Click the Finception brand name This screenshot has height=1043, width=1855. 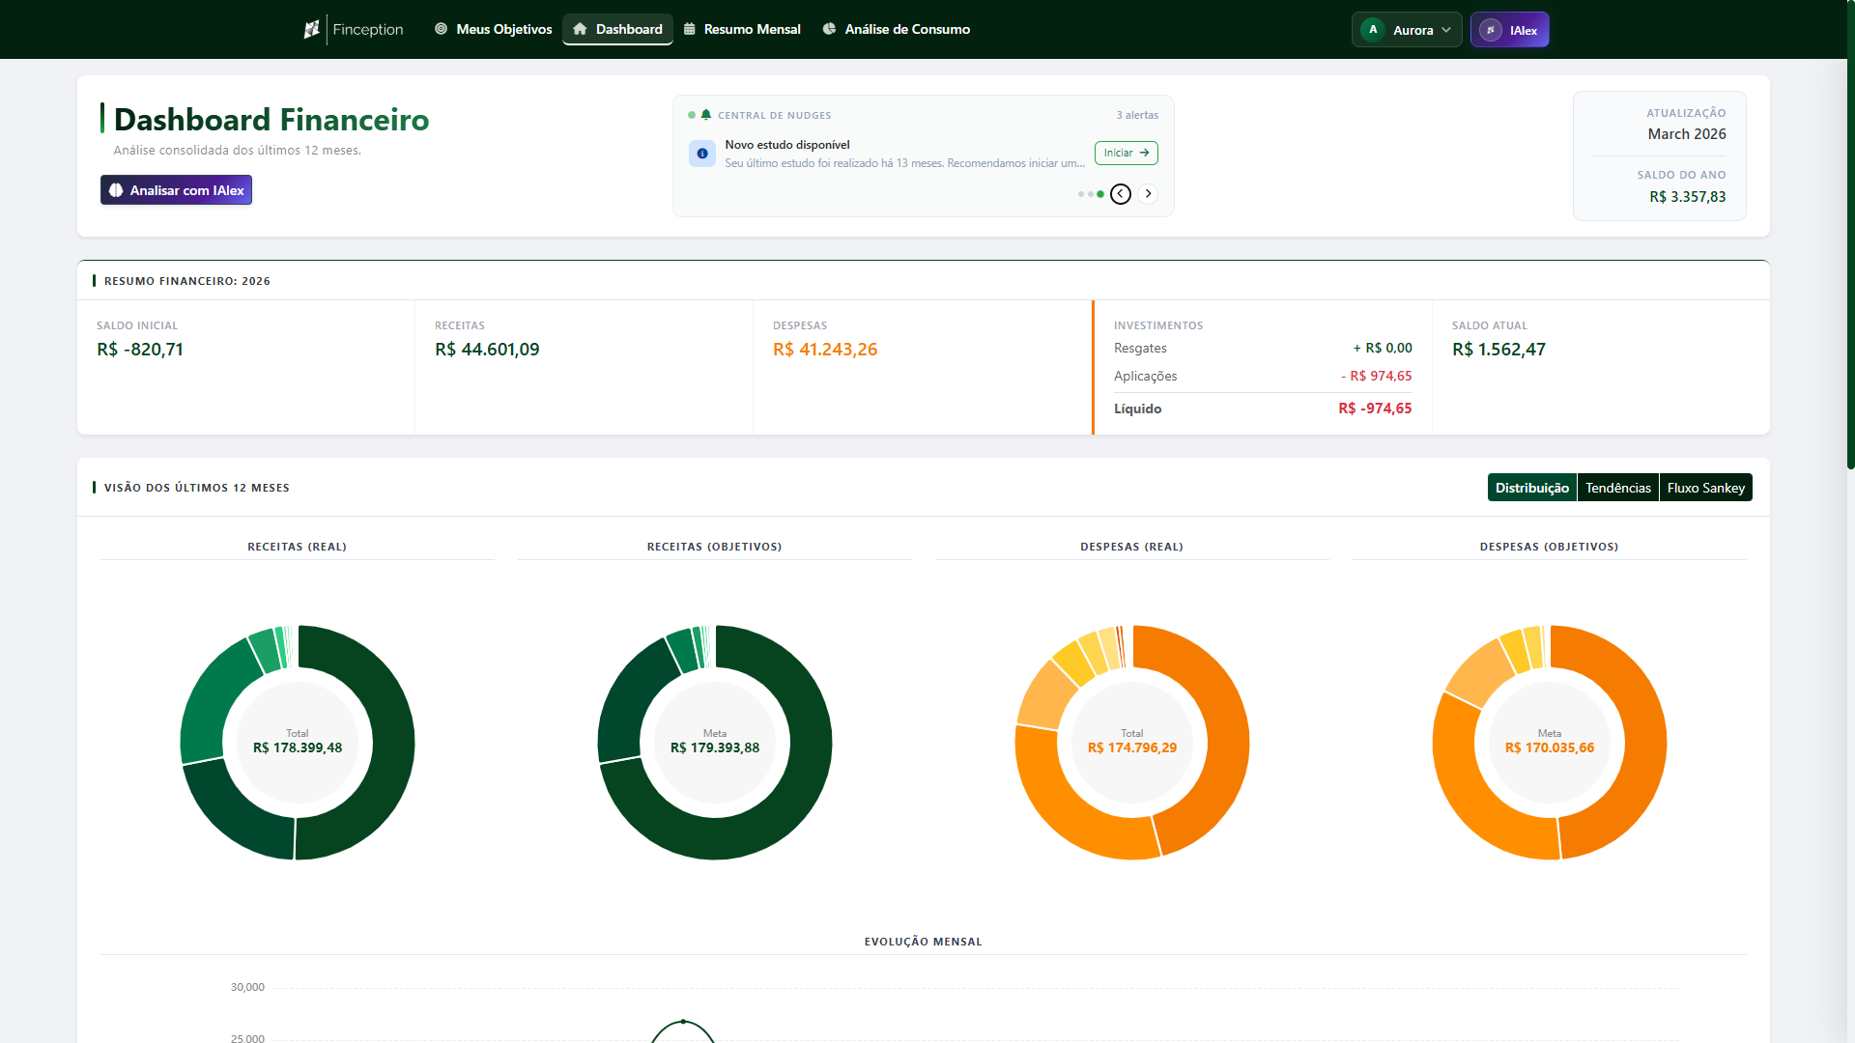pyautogui.click(x=368, y=30)
